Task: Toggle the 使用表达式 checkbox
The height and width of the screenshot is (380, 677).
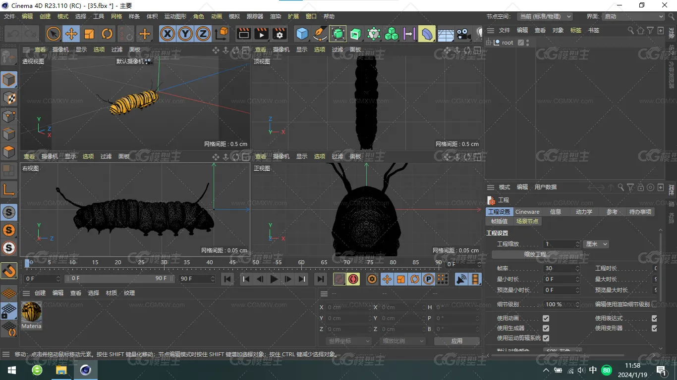Action: click(654, 318)
